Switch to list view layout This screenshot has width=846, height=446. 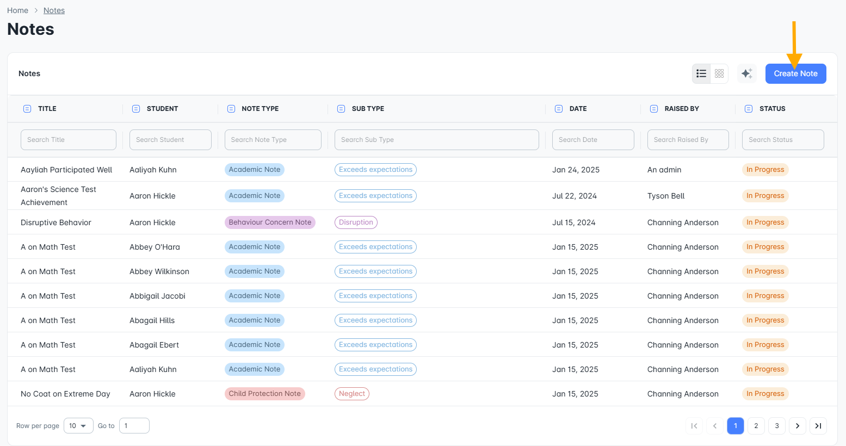click(701, 73)
